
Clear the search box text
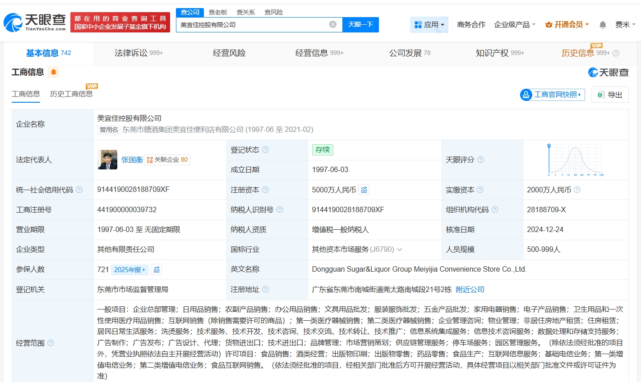coord(333,24)
